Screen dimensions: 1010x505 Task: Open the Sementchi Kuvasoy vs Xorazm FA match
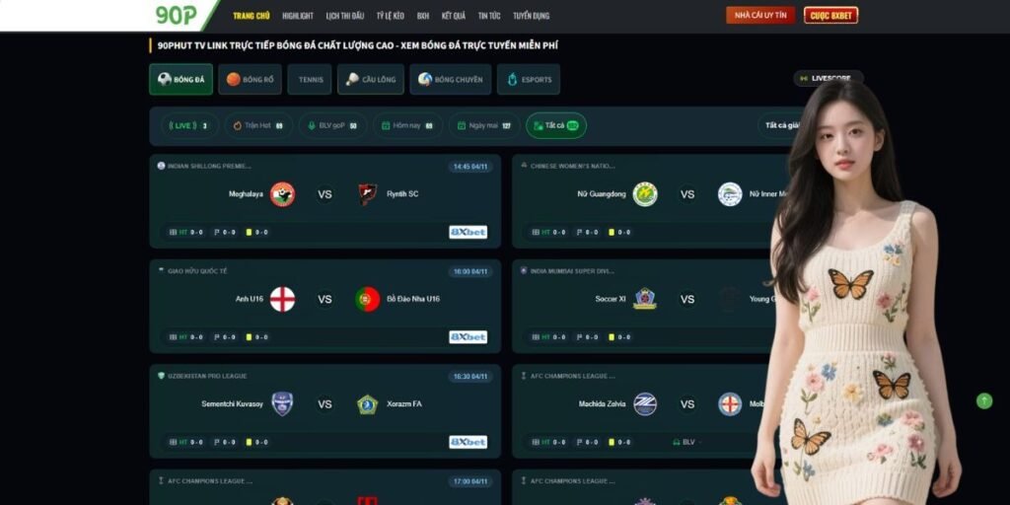325,411
